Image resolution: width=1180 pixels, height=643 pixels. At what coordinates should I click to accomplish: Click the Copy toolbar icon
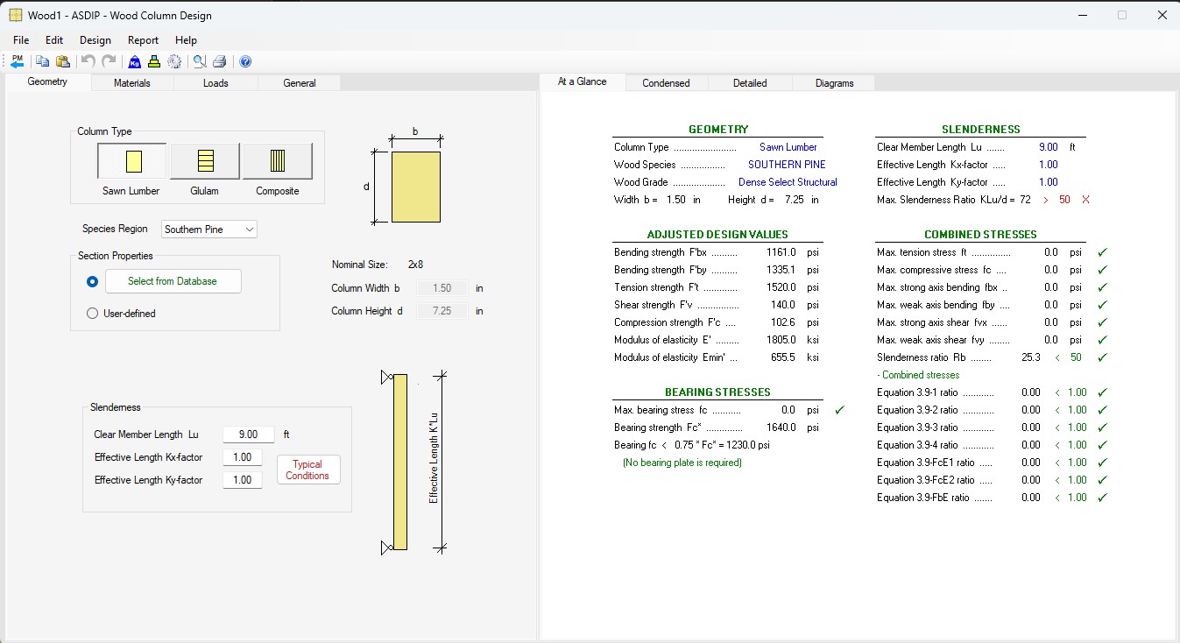(41, 61)
